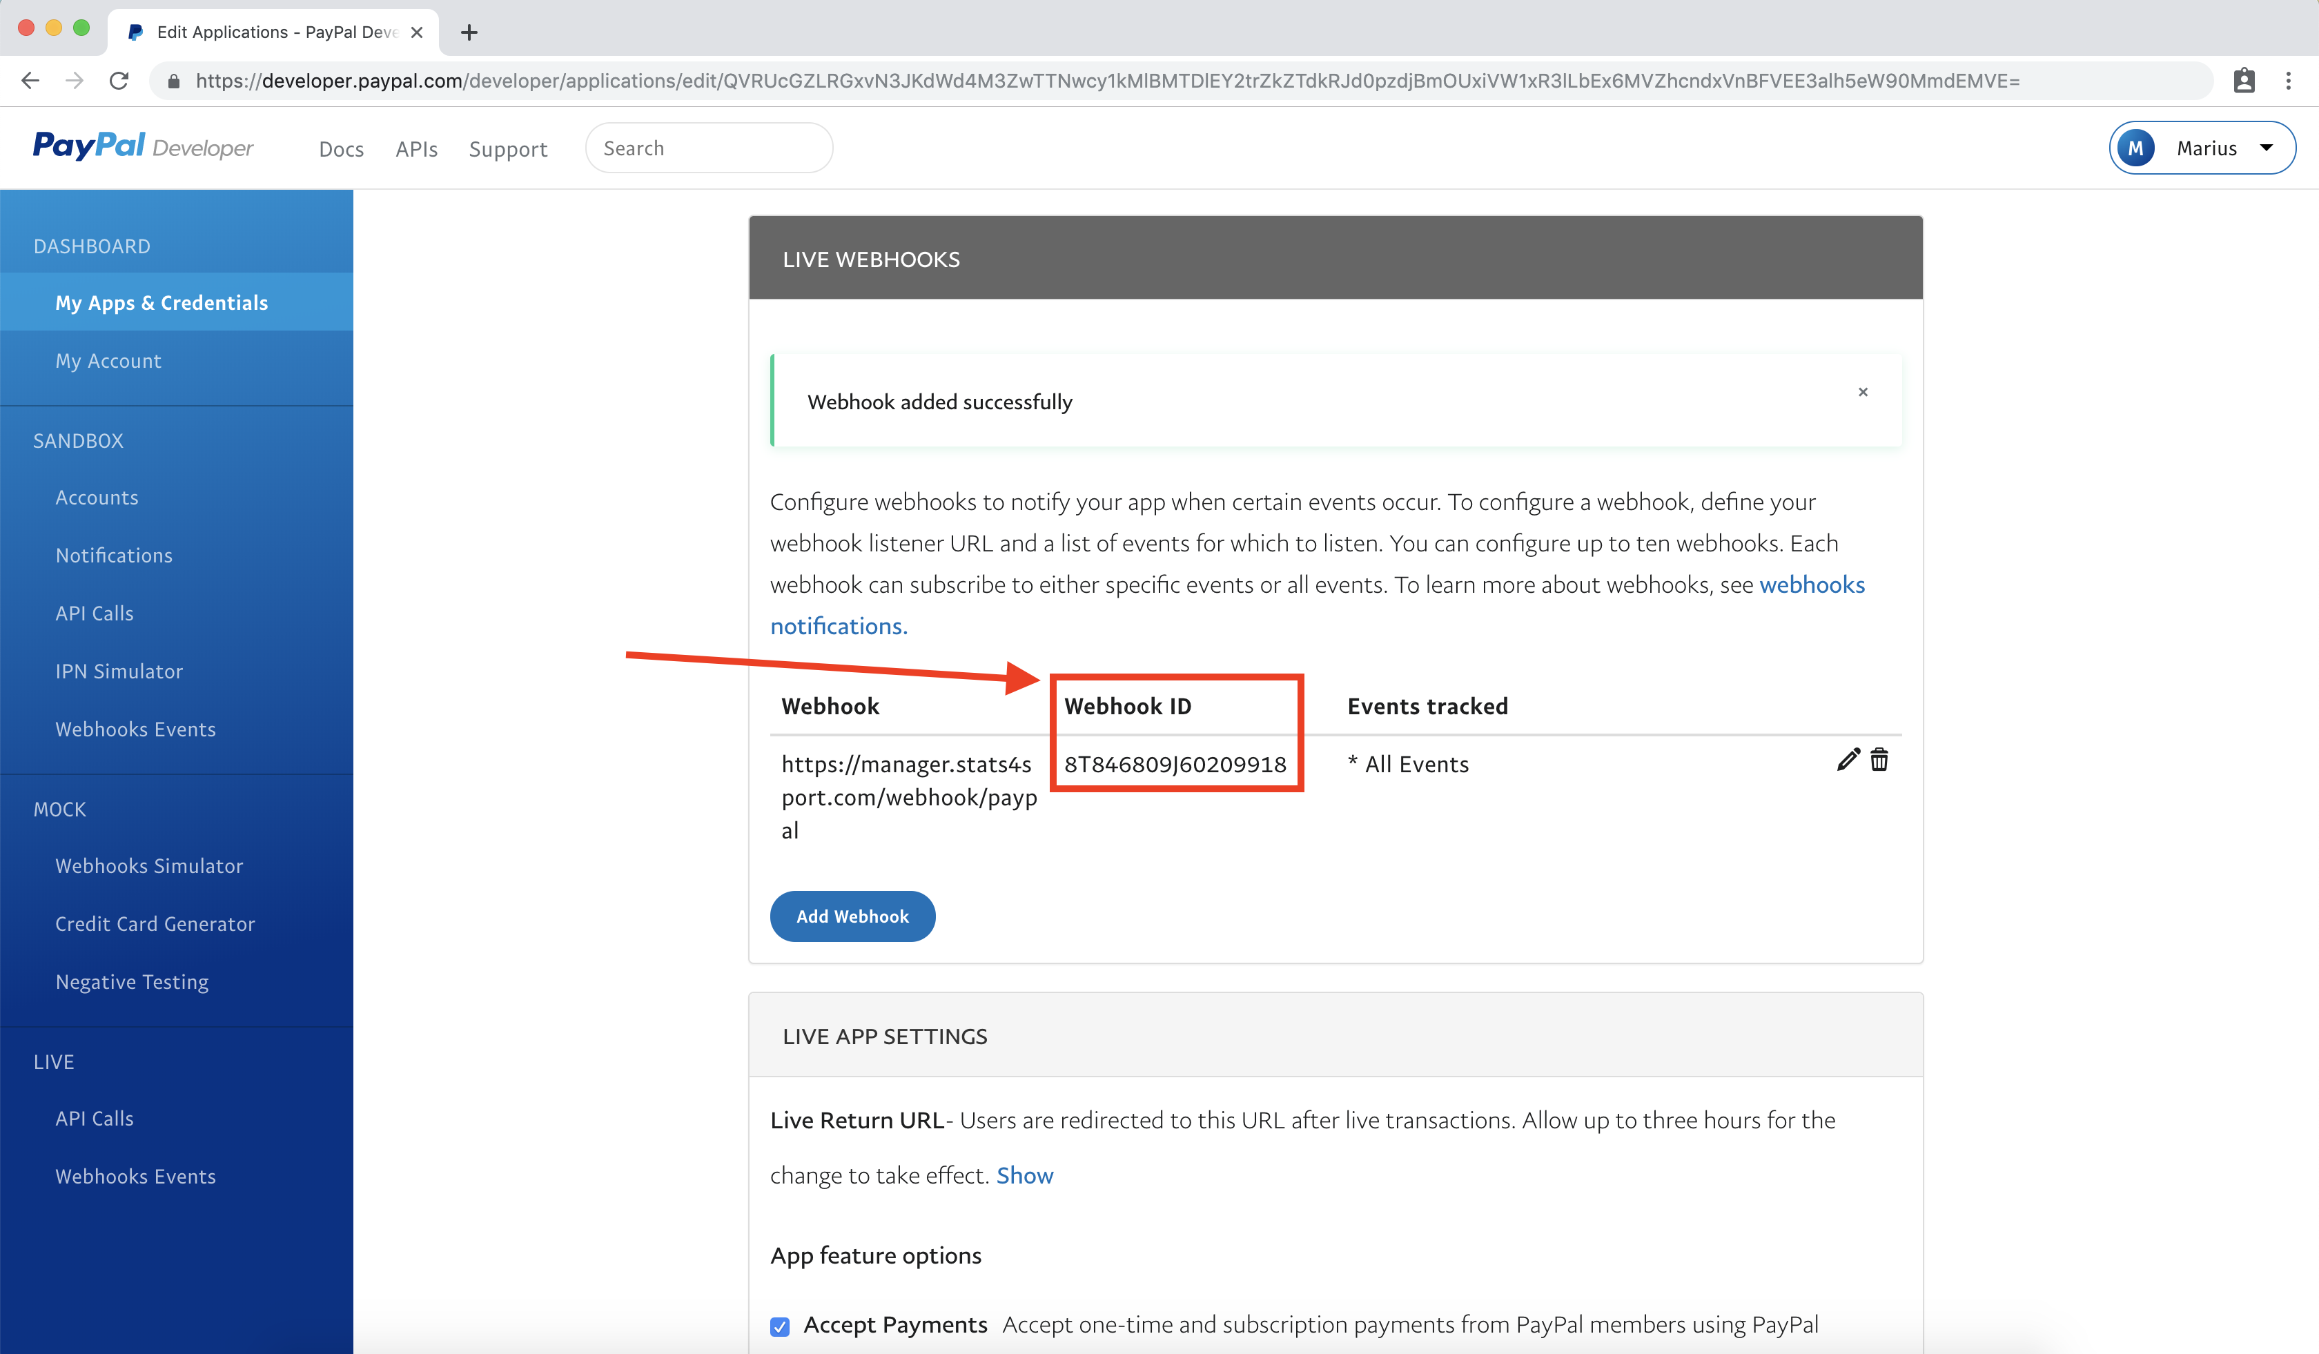Open a new browser tab with the plus icon
This screenshot has height=1354, width=2319.
click(x=469, y=32)
